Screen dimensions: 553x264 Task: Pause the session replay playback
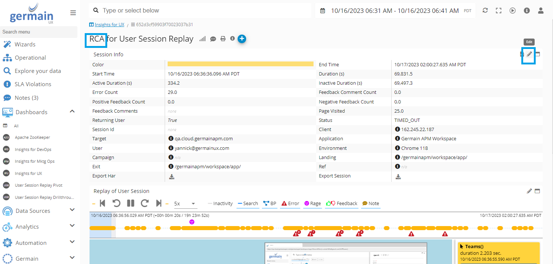[130, 203]
